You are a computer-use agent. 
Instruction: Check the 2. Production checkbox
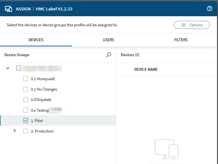coord(26,131)
